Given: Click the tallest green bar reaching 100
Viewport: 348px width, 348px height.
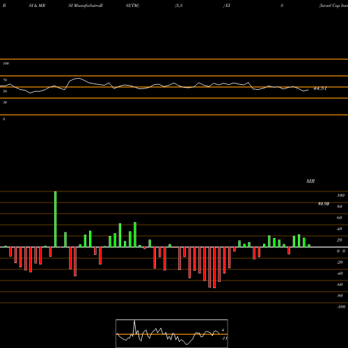Looking at the screenshot, I should [x=55, y=219].
